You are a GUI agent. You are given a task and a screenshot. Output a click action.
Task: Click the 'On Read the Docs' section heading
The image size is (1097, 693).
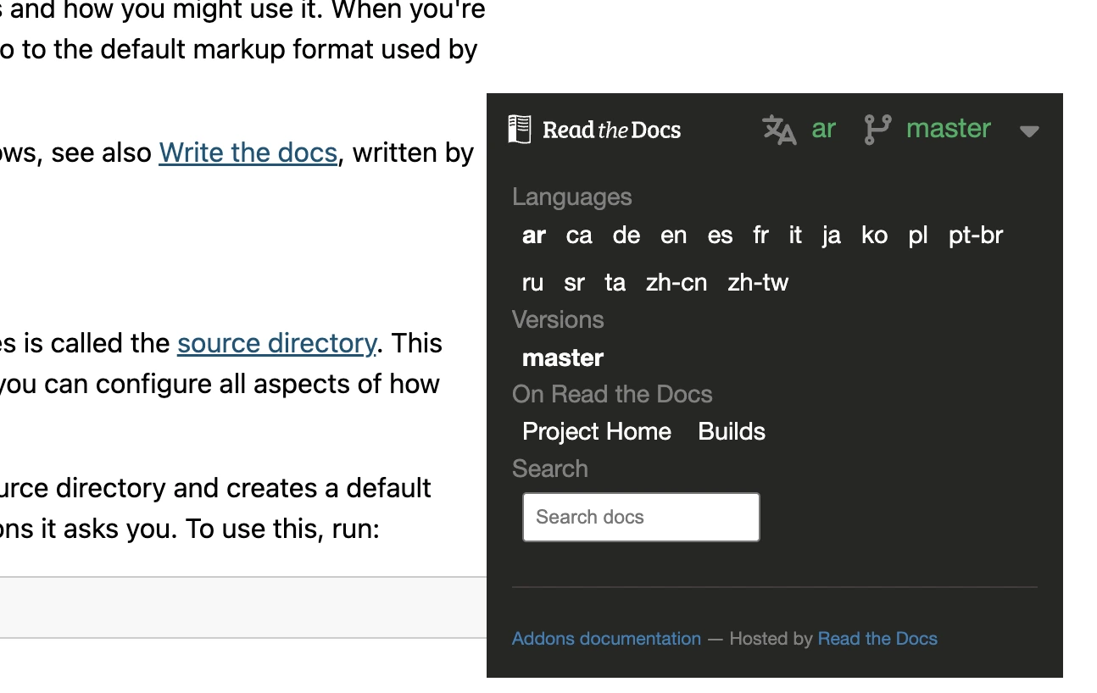pos(612,394)
